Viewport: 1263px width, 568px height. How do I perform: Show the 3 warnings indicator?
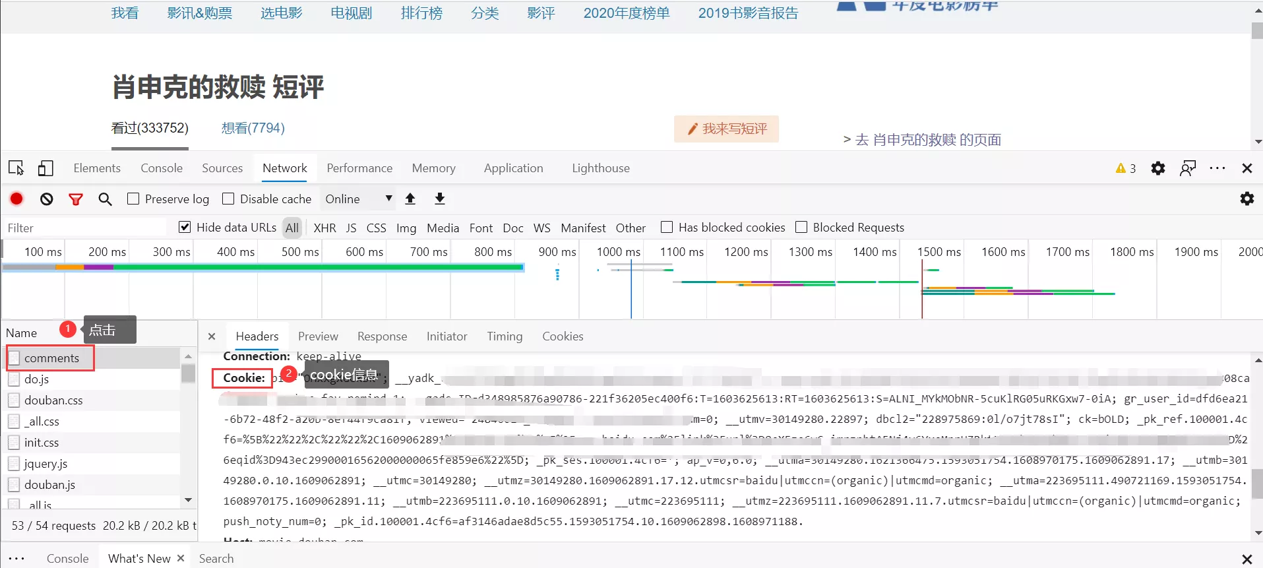1126,168
